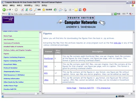Click the History icon in the toolbar

[55, 10]
